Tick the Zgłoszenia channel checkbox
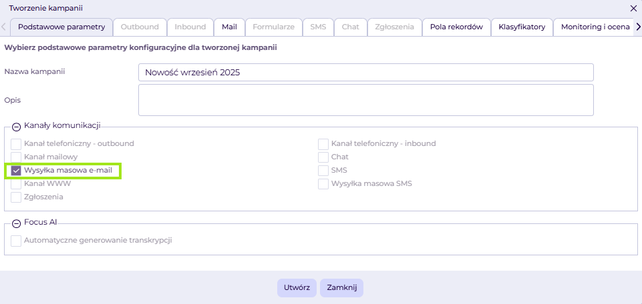The image size is (642, 304). [x=16, y=197]
